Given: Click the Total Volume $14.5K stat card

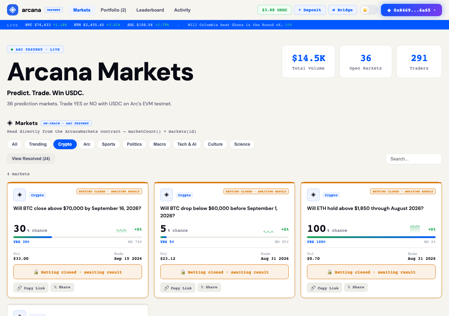Looking at the screenshot, I should pos(308,61).
